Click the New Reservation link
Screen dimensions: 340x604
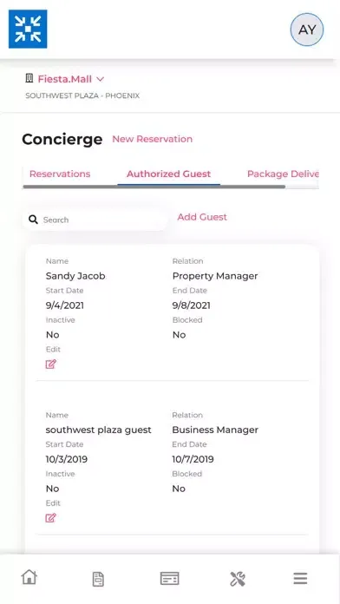tap(152, 139)
